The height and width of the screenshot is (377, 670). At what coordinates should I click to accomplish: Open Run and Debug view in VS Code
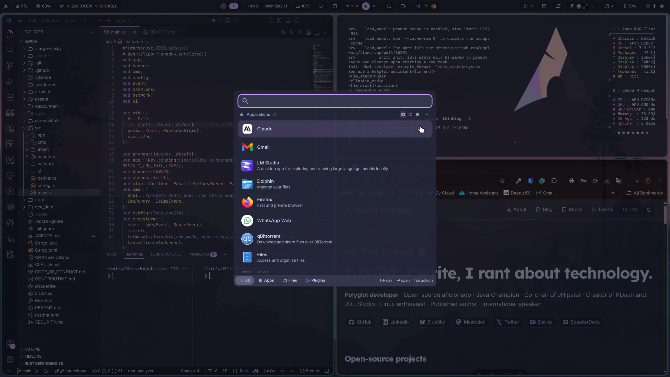[x=10, y=82]
